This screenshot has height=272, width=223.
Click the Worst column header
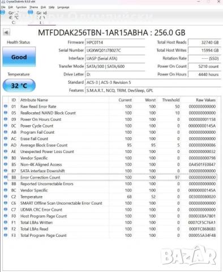[145, 100]
